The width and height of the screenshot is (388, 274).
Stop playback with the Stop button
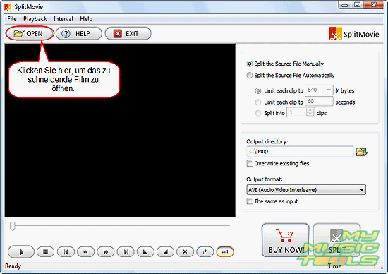(46, 252)
